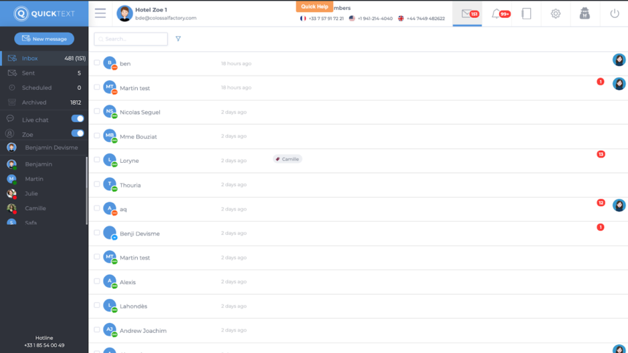Screen dimensions: 628x353
Task: Click the incognito agent icon
Action: click(x=585, y=13)
